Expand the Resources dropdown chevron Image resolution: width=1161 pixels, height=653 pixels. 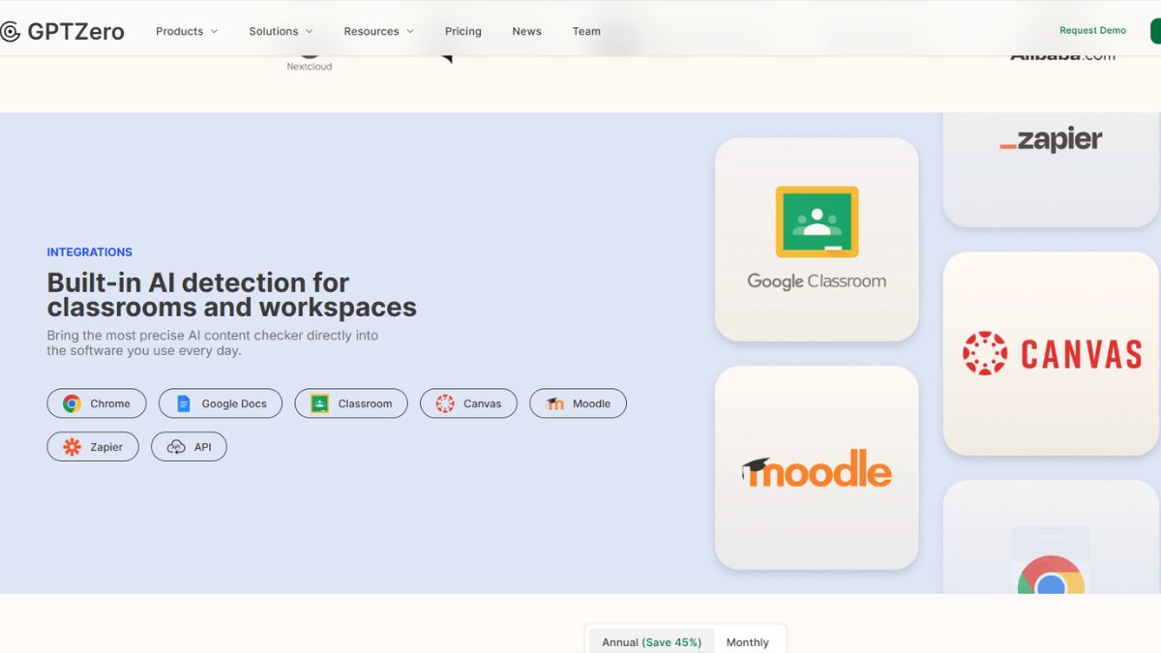tap(409, 31)
